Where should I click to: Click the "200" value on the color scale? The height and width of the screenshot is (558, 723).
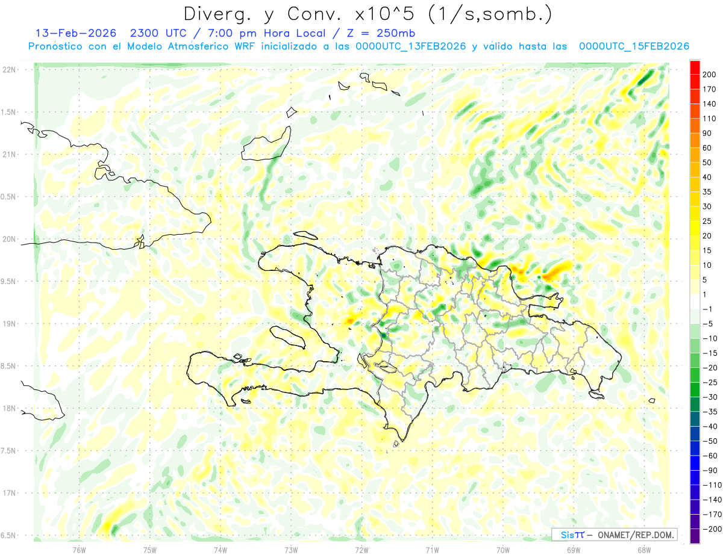709,75
